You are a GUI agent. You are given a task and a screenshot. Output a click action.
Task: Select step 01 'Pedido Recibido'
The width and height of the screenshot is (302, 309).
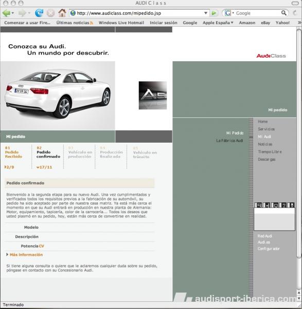click(13, 152)
